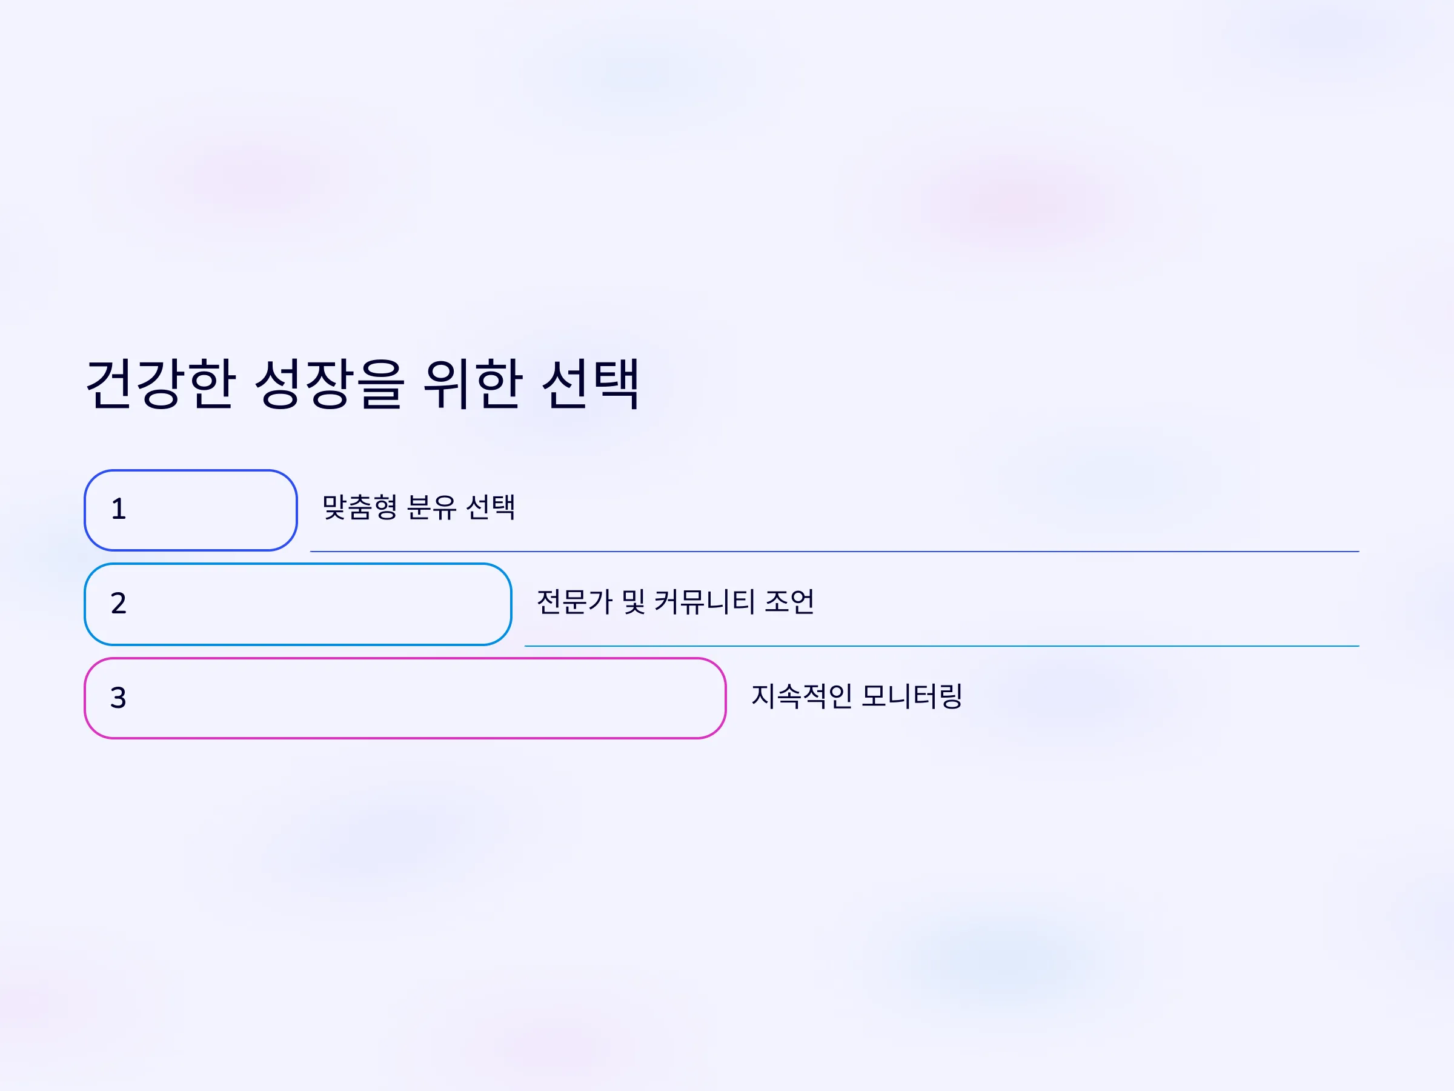Click the word 조언 in second item
Image resolution: width=1454 pixels, height=1091 pixels.
790,602
